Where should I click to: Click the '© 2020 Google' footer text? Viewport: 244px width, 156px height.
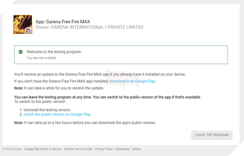tap(12, 149)
